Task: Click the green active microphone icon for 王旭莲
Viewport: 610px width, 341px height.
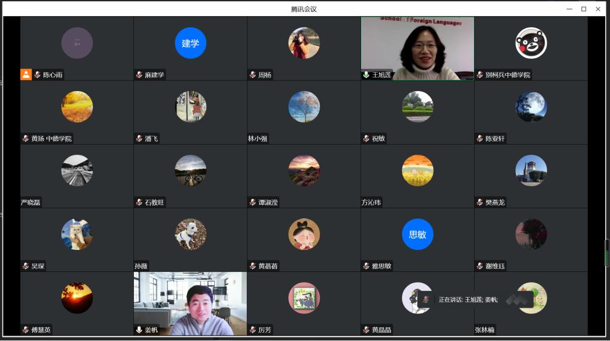Action: (366, 75)
